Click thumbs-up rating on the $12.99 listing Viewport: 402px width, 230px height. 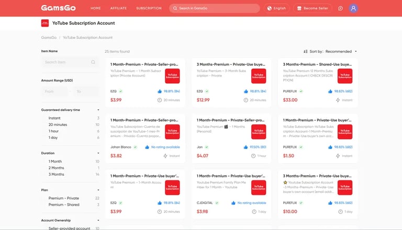[246, 91]
